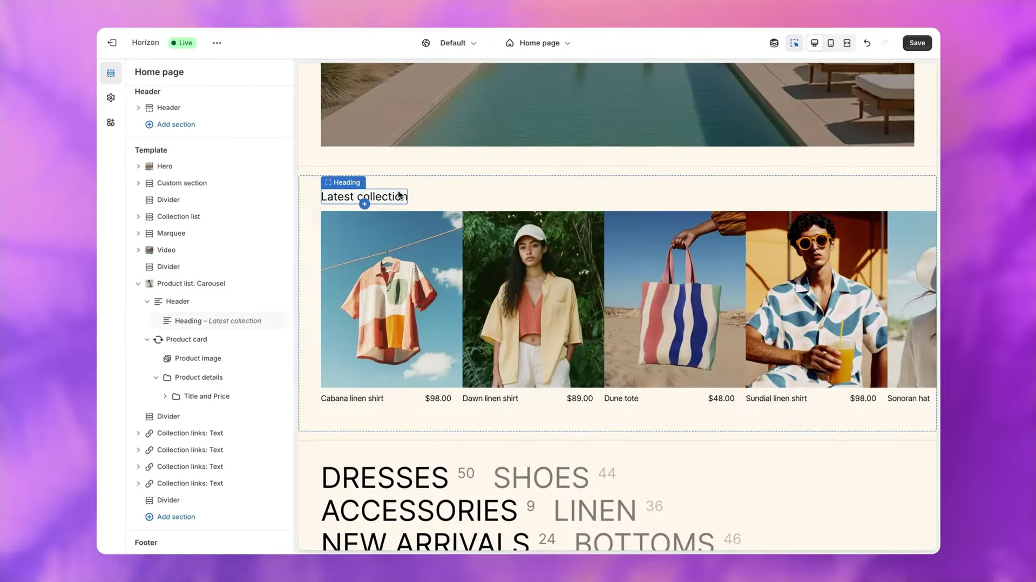This screenshot has height=582, width=1036.
Task: Click the blue Heading tag in preview
Action: click(343, 182)
